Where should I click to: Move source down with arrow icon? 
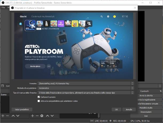(52, 116)
